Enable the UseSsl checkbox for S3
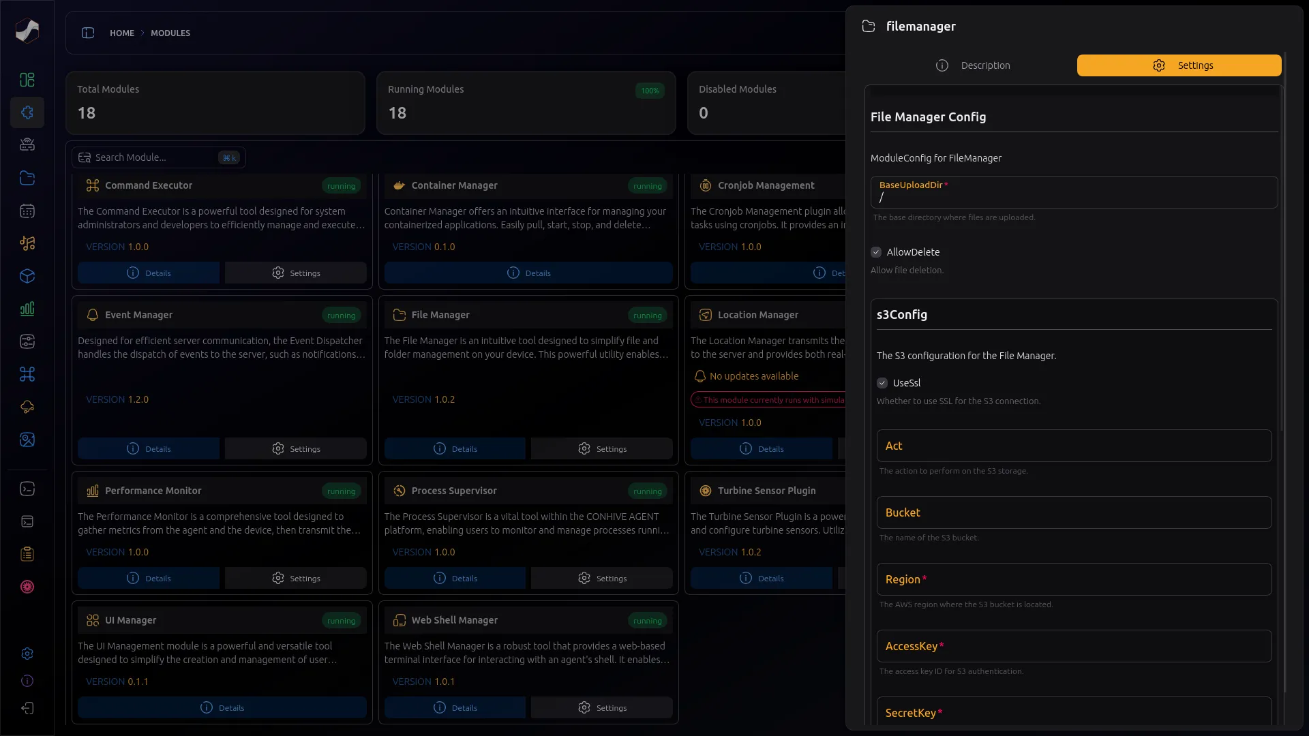Viewport: 1309px width, 736px height. [882, 383]
